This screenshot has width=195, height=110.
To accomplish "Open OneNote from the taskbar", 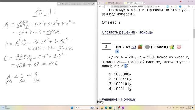I will 123,108.
